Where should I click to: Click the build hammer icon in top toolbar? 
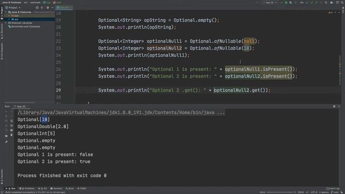257,2
